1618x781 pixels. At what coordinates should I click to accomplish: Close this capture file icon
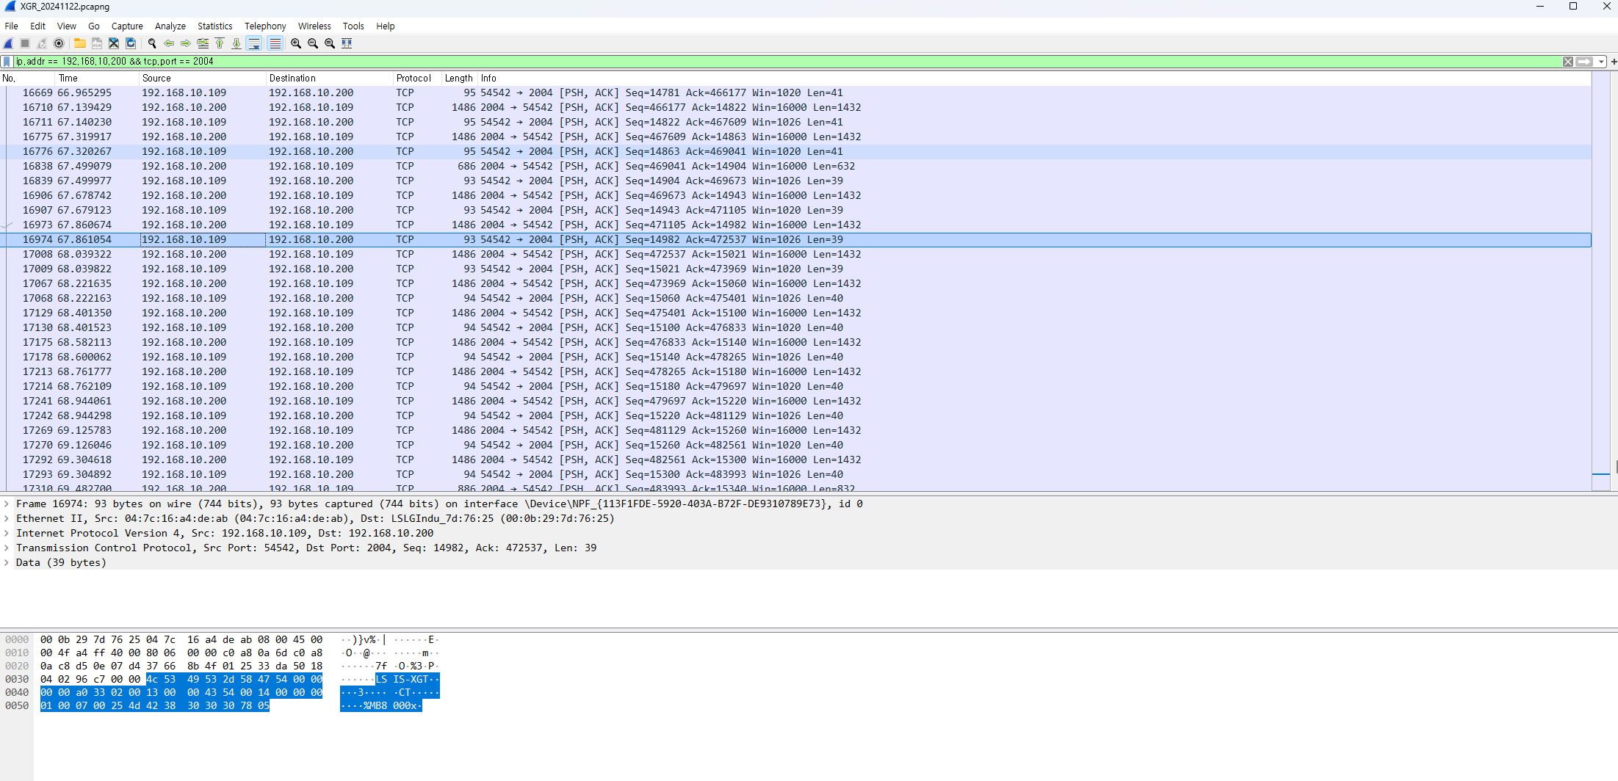coord(114,43)
